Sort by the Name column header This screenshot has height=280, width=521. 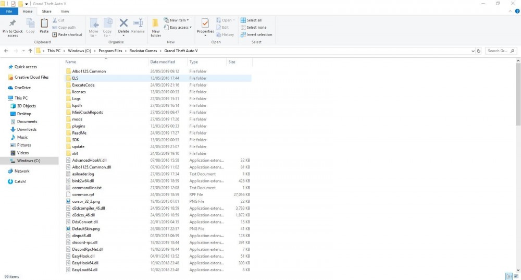(x=105, y=62)
